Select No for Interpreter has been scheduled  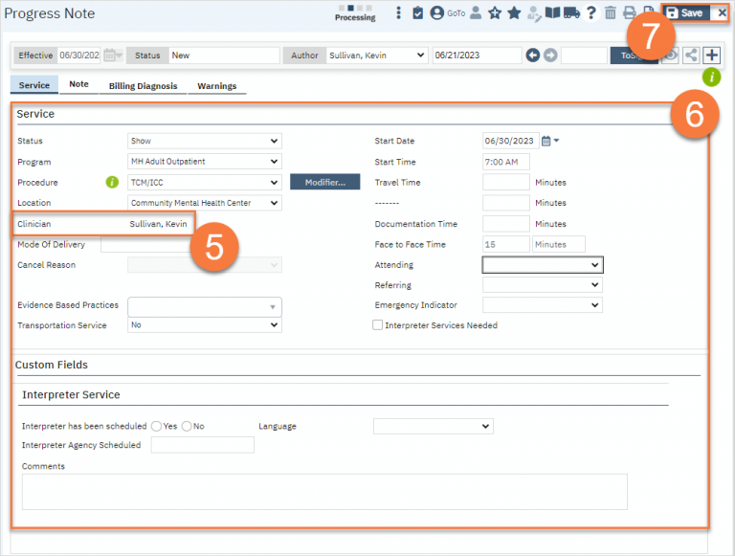coord(187,426)
